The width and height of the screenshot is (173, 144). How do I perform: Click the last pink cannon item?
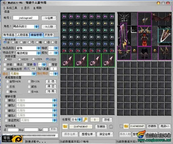coord(108,60)
